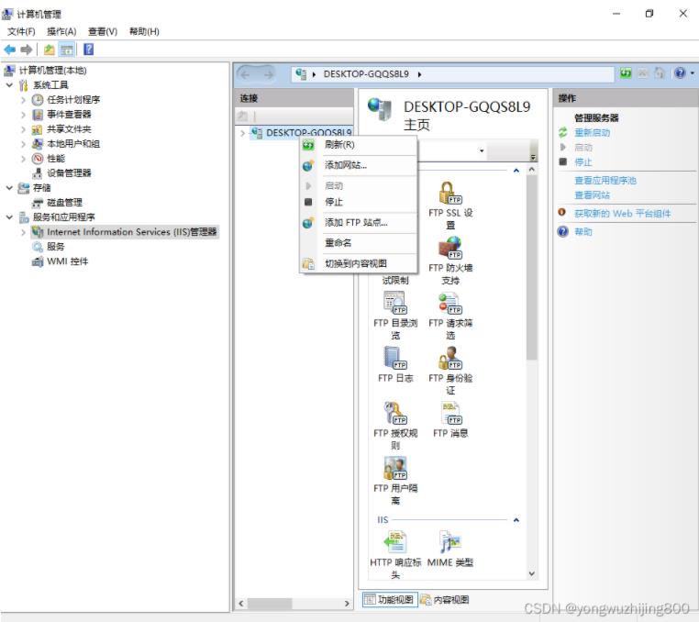699x622 pixels.
Task: Select 磁盘管理 in the tree
Action: point(64,203)
